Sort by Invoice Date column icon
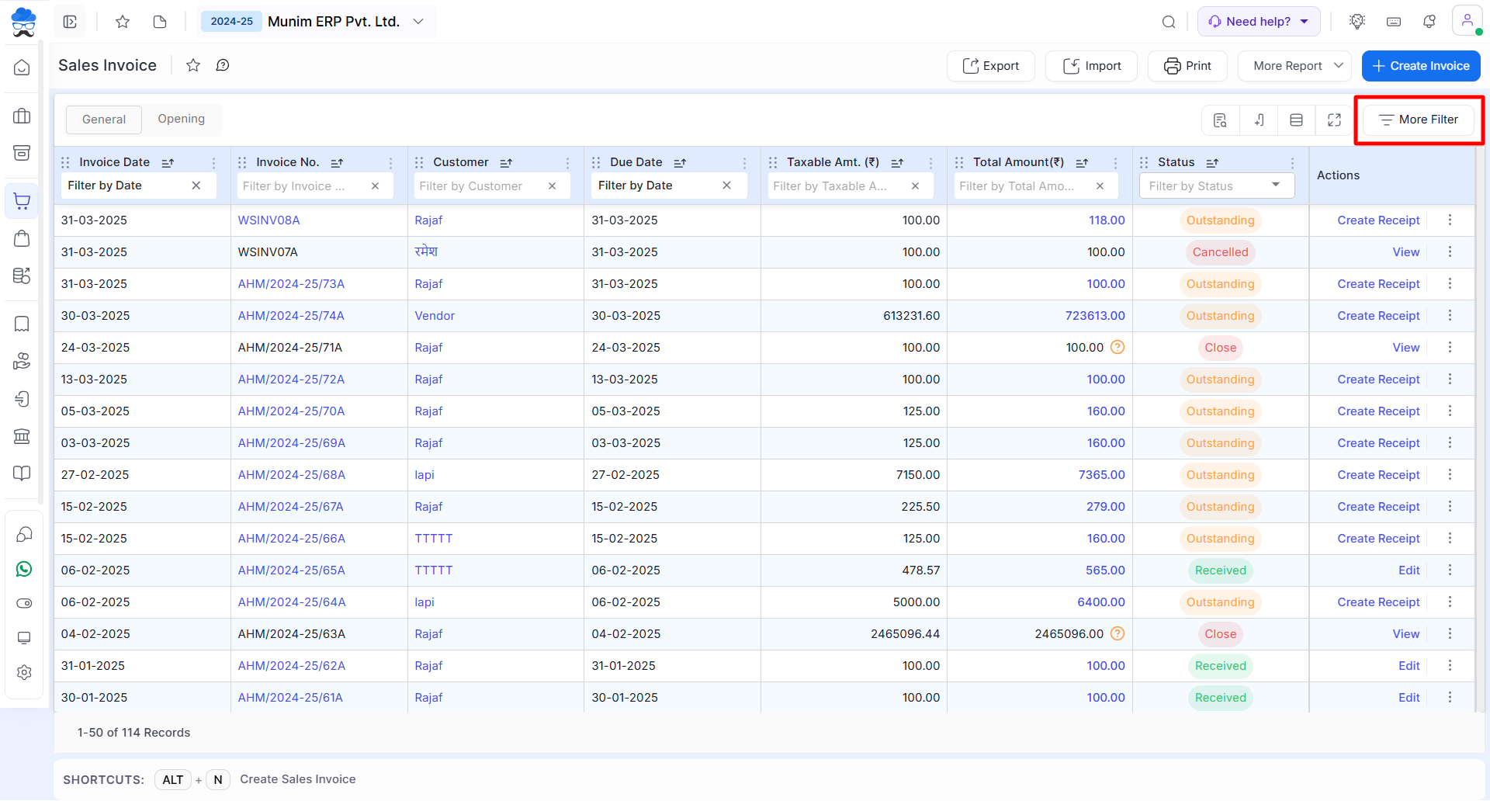1490x801 pixels. click(x=168, y=162)
